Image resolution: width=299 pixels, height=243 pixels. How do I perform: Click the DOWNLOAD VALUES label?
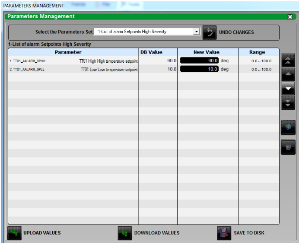[157, 233]
